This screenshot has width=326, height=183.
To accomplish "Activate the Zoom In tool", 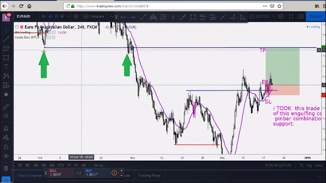I will [x=6, y=116].
